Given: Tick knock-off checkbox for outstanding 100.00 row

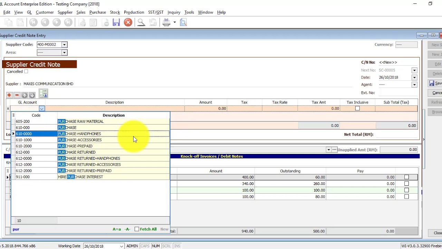Looking at the screenshot, I should coord(406,190).
